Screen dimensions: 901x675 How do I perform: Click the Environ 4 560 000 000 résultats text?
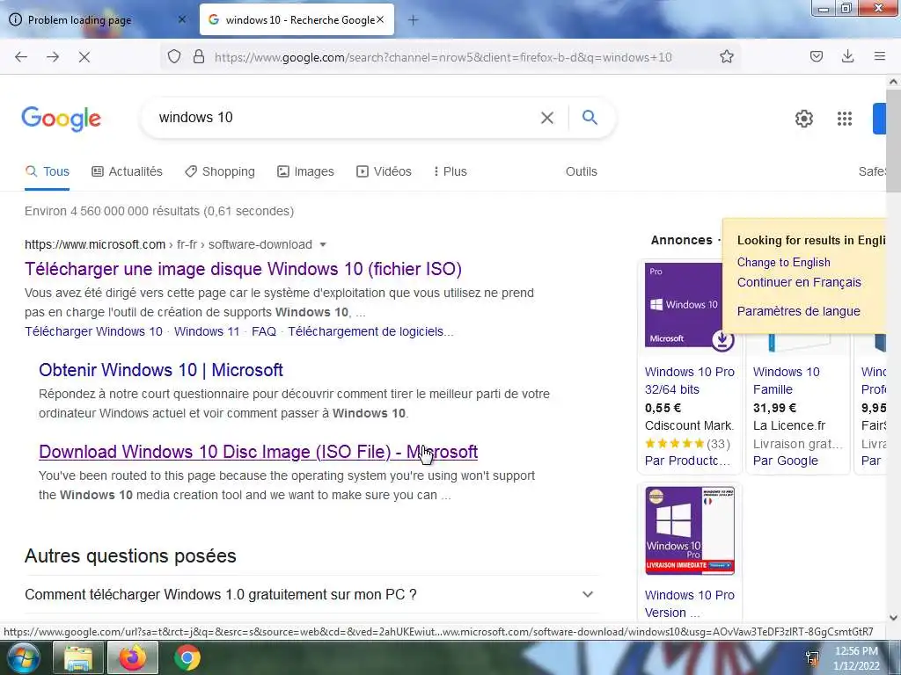pos(159,211)
